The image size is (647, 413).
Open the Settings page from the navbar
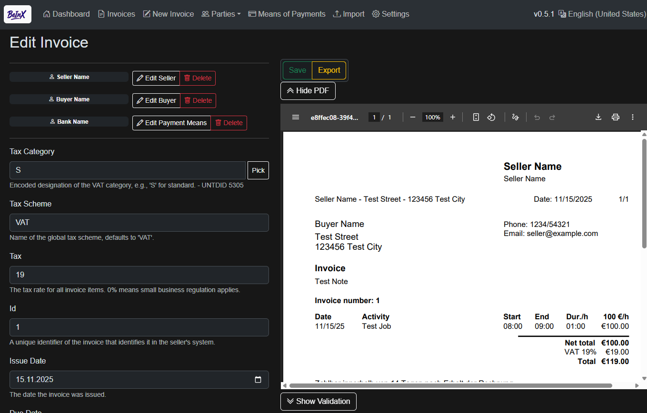[390, 14]
